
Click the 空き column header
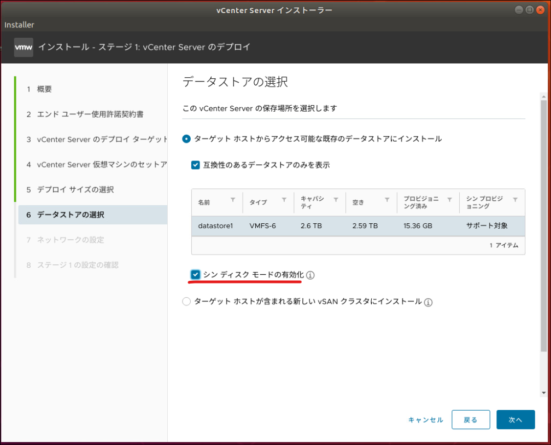pyautogui.click(x=357, y=203)
